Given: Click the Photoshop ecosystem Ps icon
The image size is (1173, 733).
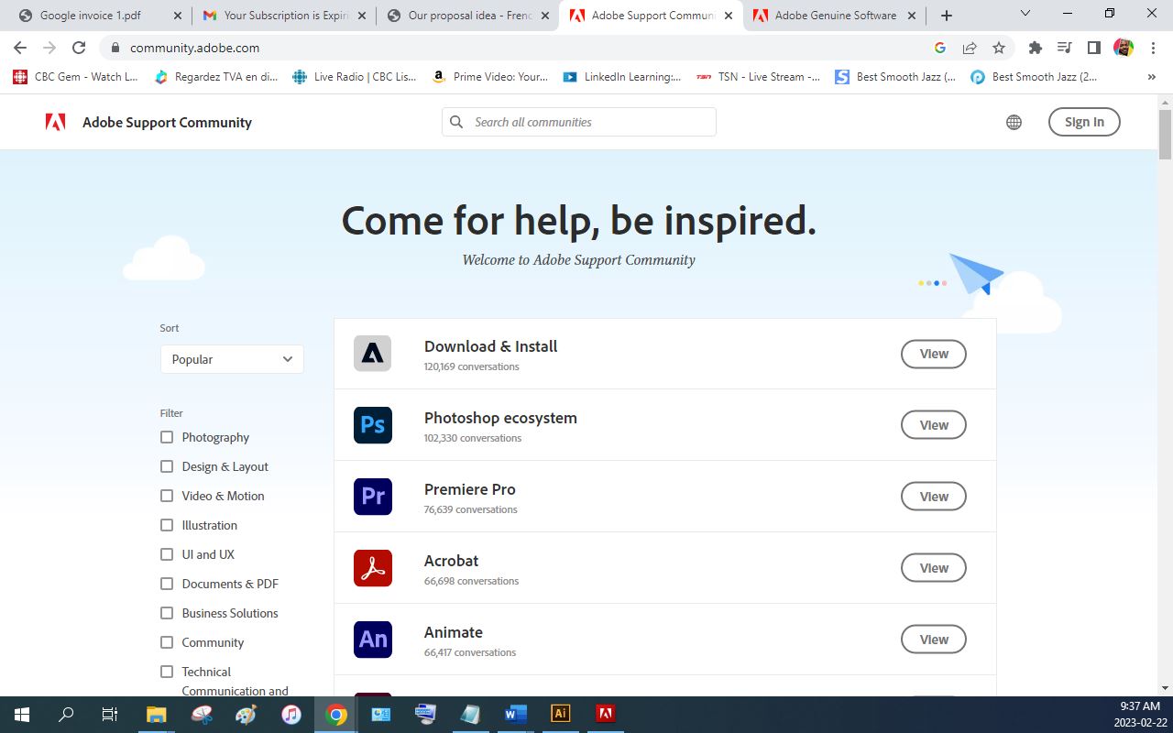Looking at the screenshot, I should pyautogui.click(x=372, y=425).
